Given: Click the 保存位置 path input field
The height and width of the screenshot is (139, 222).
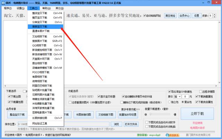Looking at the screenshot, I should pos(63,124).
